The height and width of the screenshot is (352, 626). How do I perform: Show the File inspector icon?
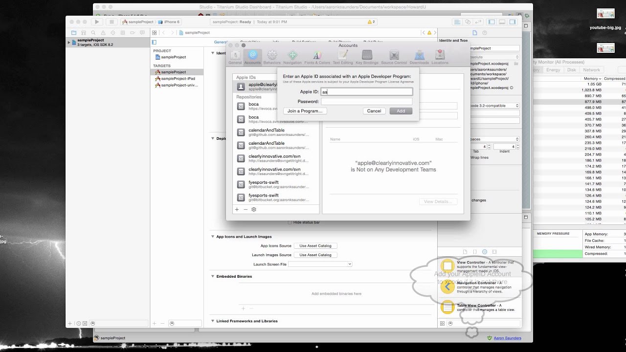pyautogui.click(x=475, y=33)
